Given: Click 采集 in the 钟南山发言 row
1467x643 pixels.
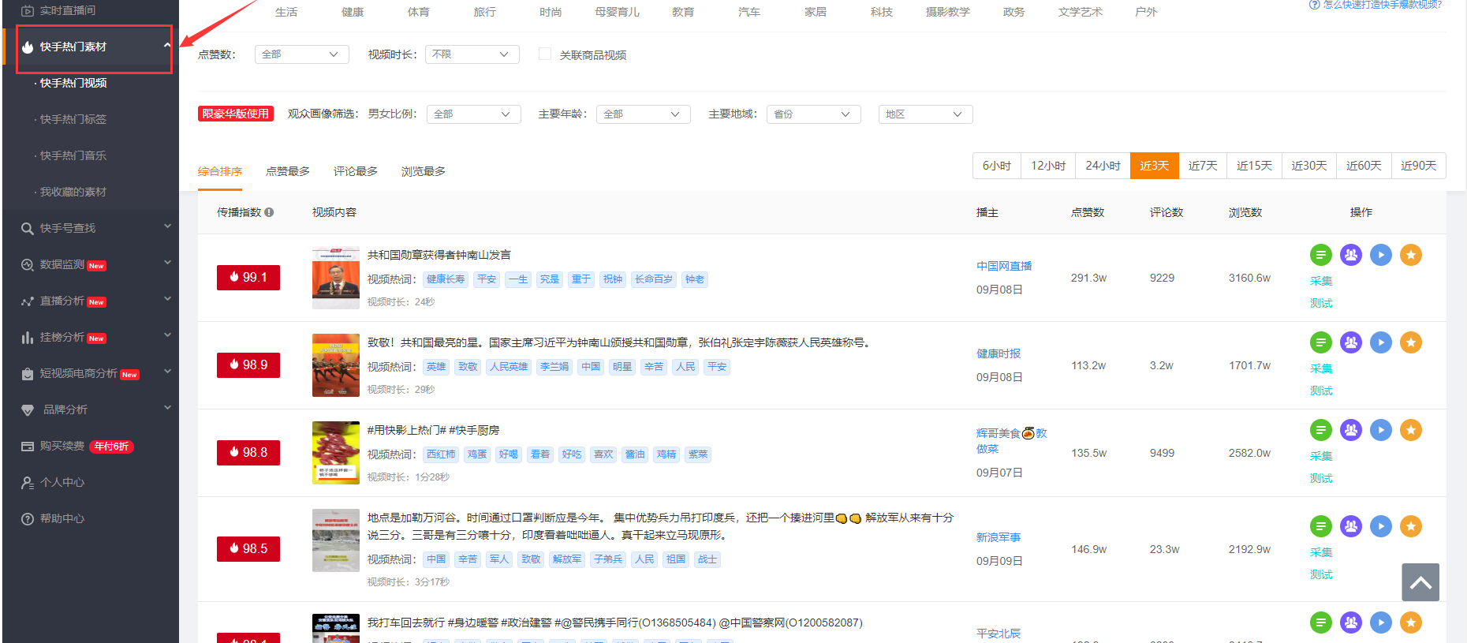Looking at the screenshot, I should click(x=1321, y=281).
